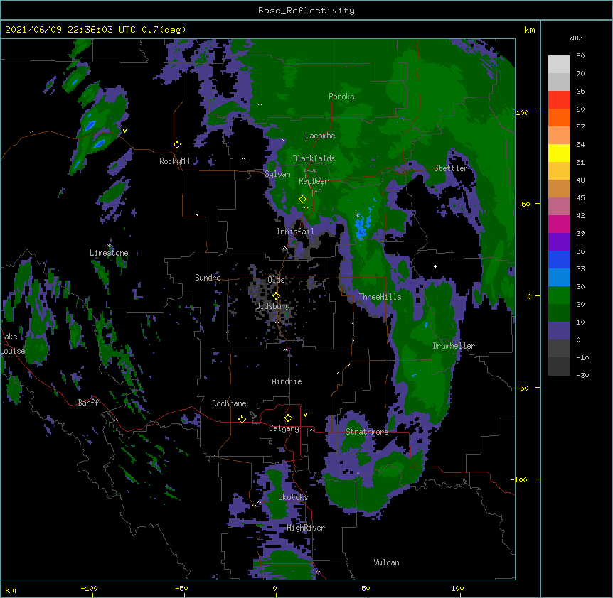Click the Calgary label
The image size is (613, 598).
click(284, 428)
